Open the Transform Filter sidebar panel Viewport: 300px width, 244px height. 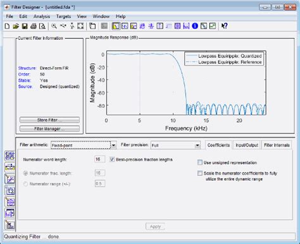tap(9, 168)
